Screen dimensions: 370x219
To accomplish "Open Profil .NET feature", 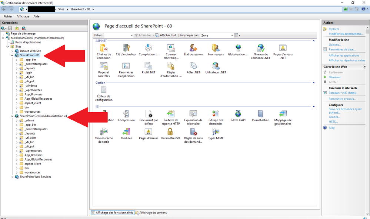I will click(x=149, y=68).
